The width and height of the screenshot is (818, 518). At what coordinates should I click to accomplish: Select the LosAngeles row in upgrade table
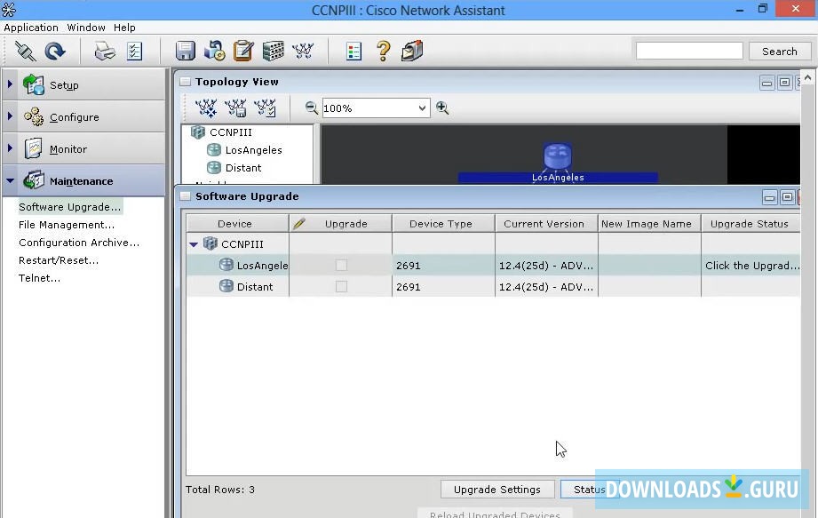point(493,266)
